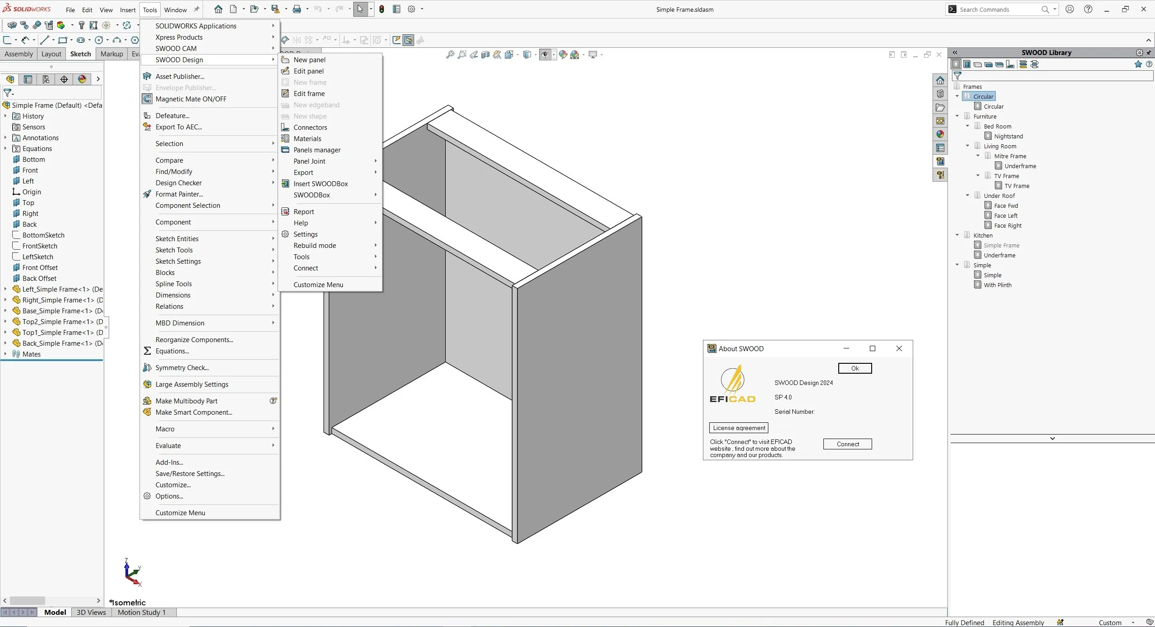Click the SWOOD Library help question icon
This screenshot has width=1155, height=627.
coord(1149,64)
